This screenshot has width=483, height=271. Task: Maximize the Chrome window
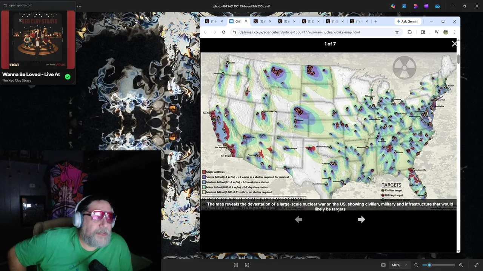click(x=443, y=21)
